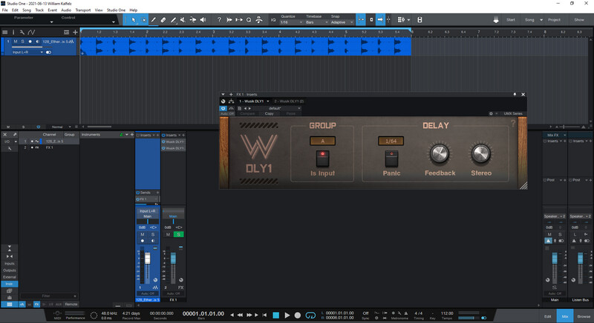This screenshot has height=323, width=594.
Task: Start playback with the Play button
Action: 287,315
